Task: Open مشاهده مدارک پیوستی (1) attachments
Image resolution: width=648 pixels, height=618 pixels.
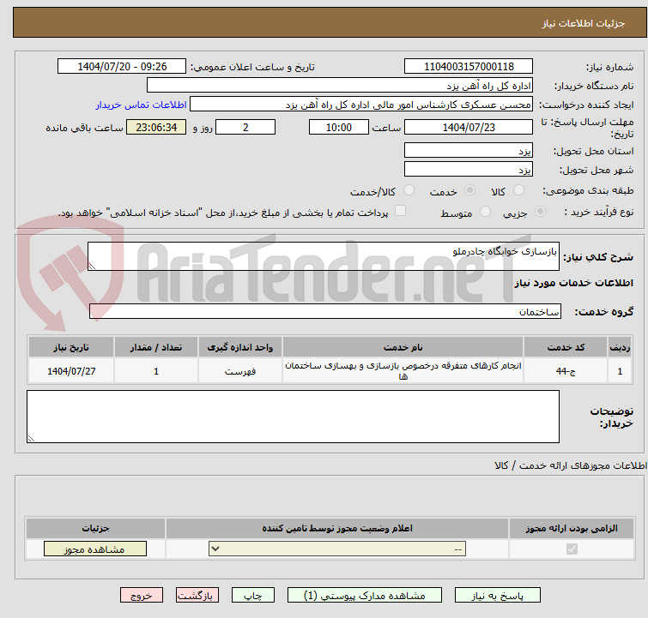Action: click(x=365, y=596)
